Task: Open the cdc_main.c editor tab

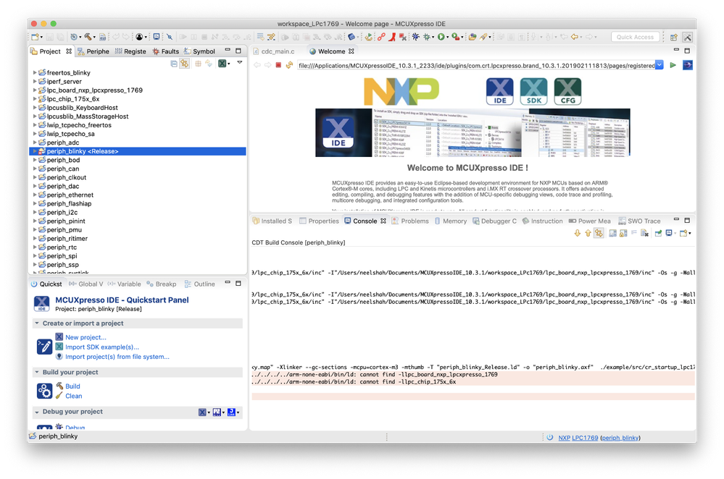Action: click(274, 51)
